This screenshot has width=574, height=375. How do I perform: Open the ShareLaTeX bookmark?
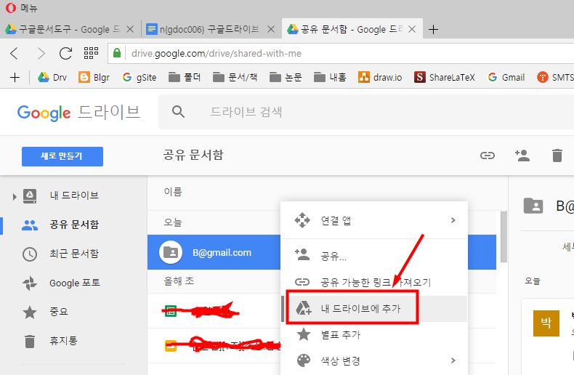[445, 77]
